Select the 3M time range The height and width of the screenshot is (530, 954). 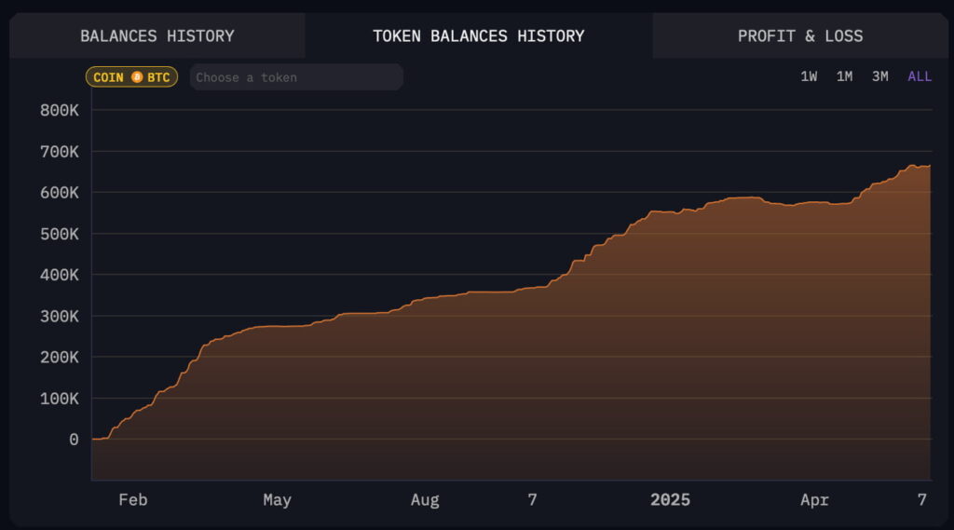(879, 76)
